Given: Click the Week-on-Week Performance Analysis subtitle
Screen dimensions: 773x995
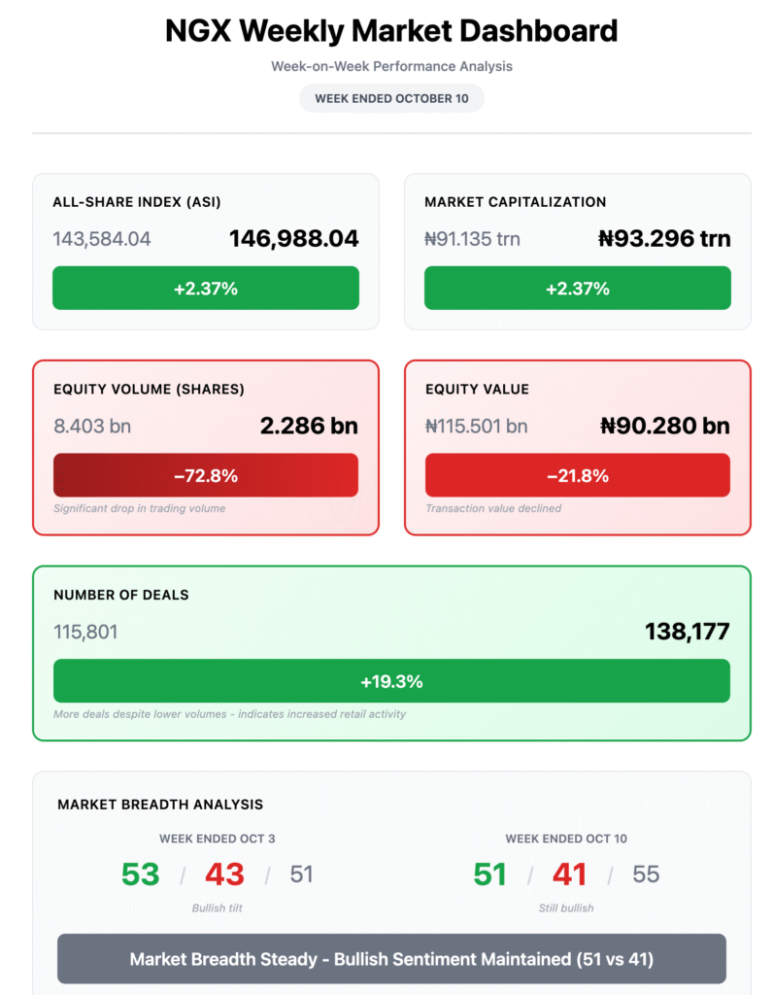Looking at the screenshot, I should (391, 66).
